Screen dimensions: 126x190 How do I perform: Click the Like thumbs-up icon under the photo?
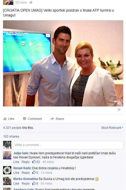click(5, 119)
